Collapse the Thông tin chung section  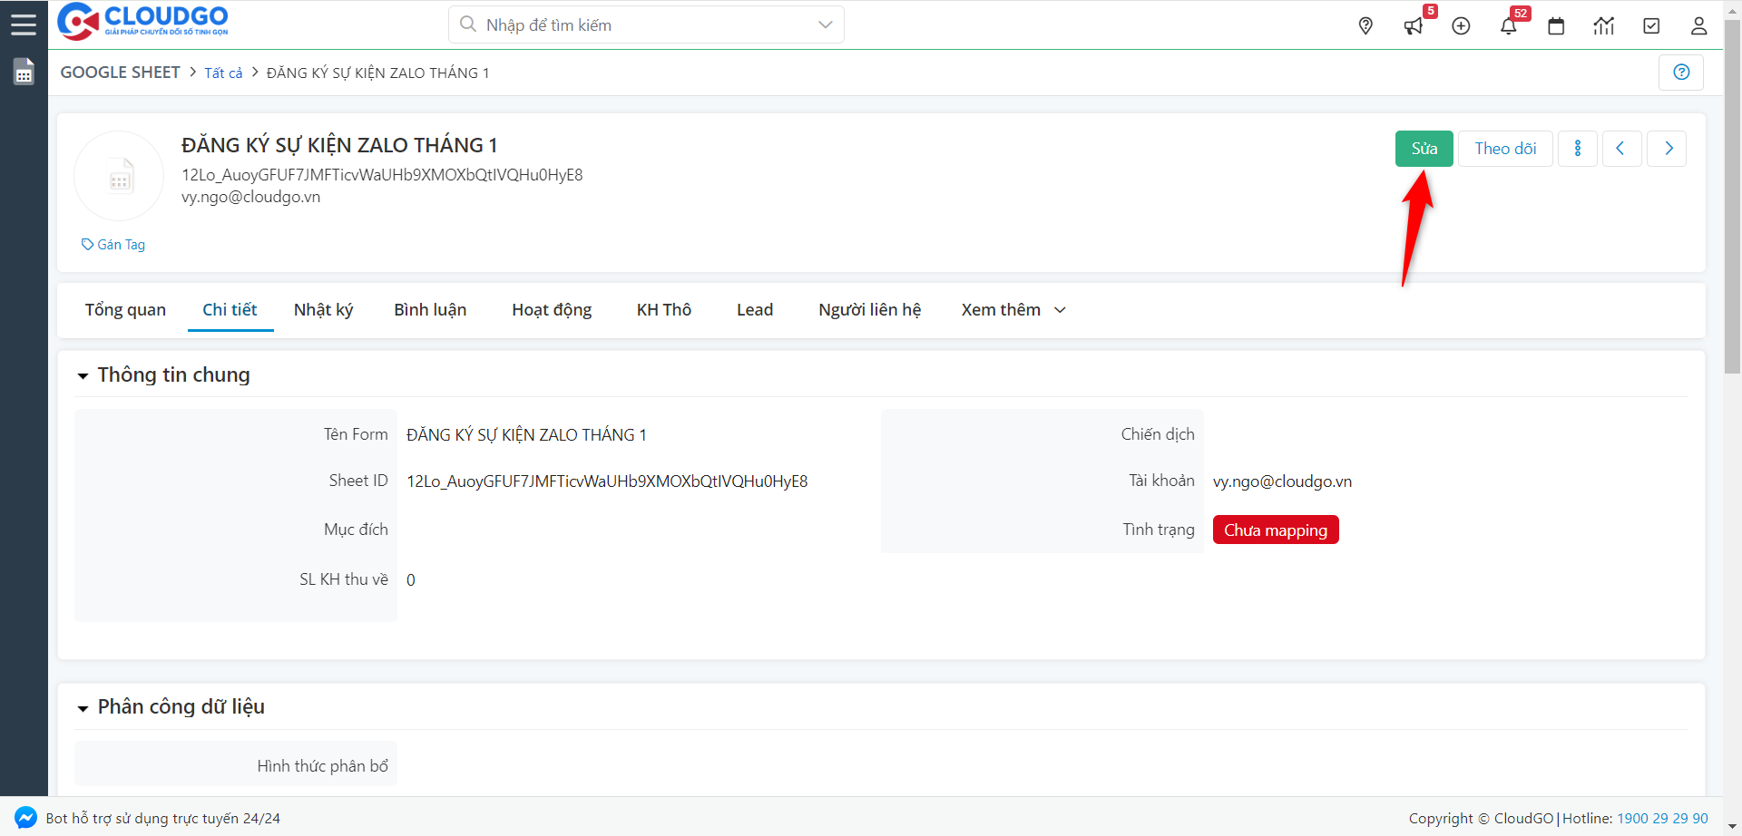pyautogui.click(x=83, y=375)
